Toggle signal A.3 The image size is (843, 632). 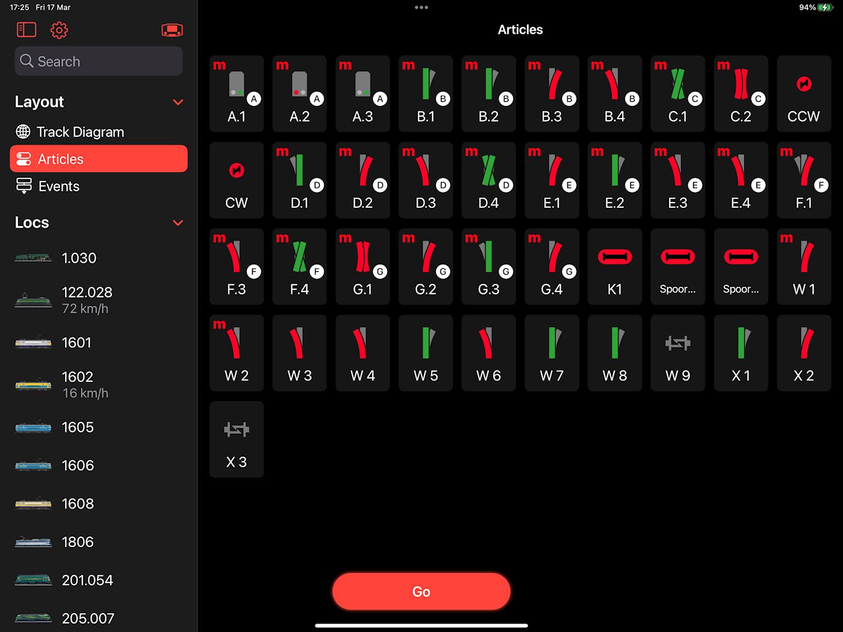coord(362,93)
